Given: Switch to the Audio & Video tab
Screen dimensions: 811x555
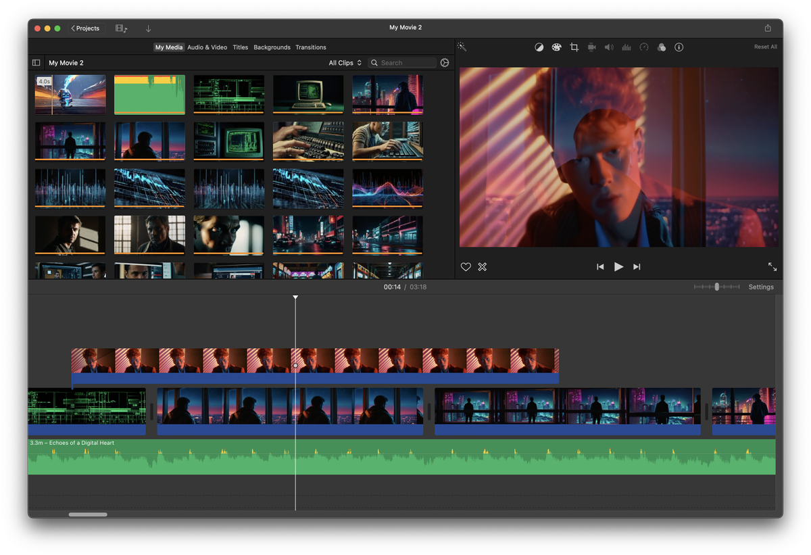Looking at the screenshot, I should coord(207,47).
